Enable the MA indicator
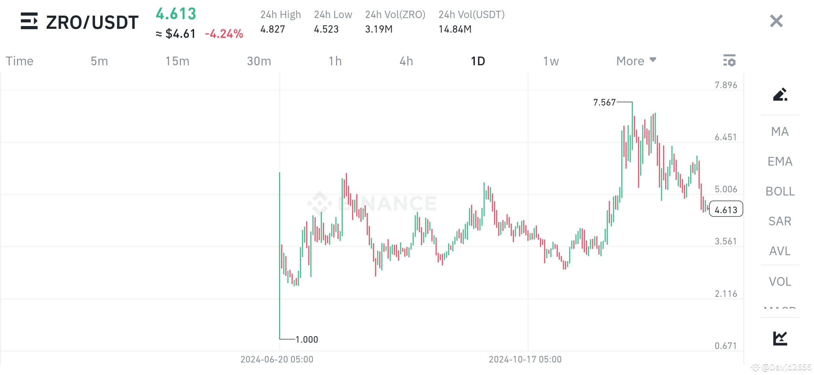The image size is (814, 375). pos(779,132)
